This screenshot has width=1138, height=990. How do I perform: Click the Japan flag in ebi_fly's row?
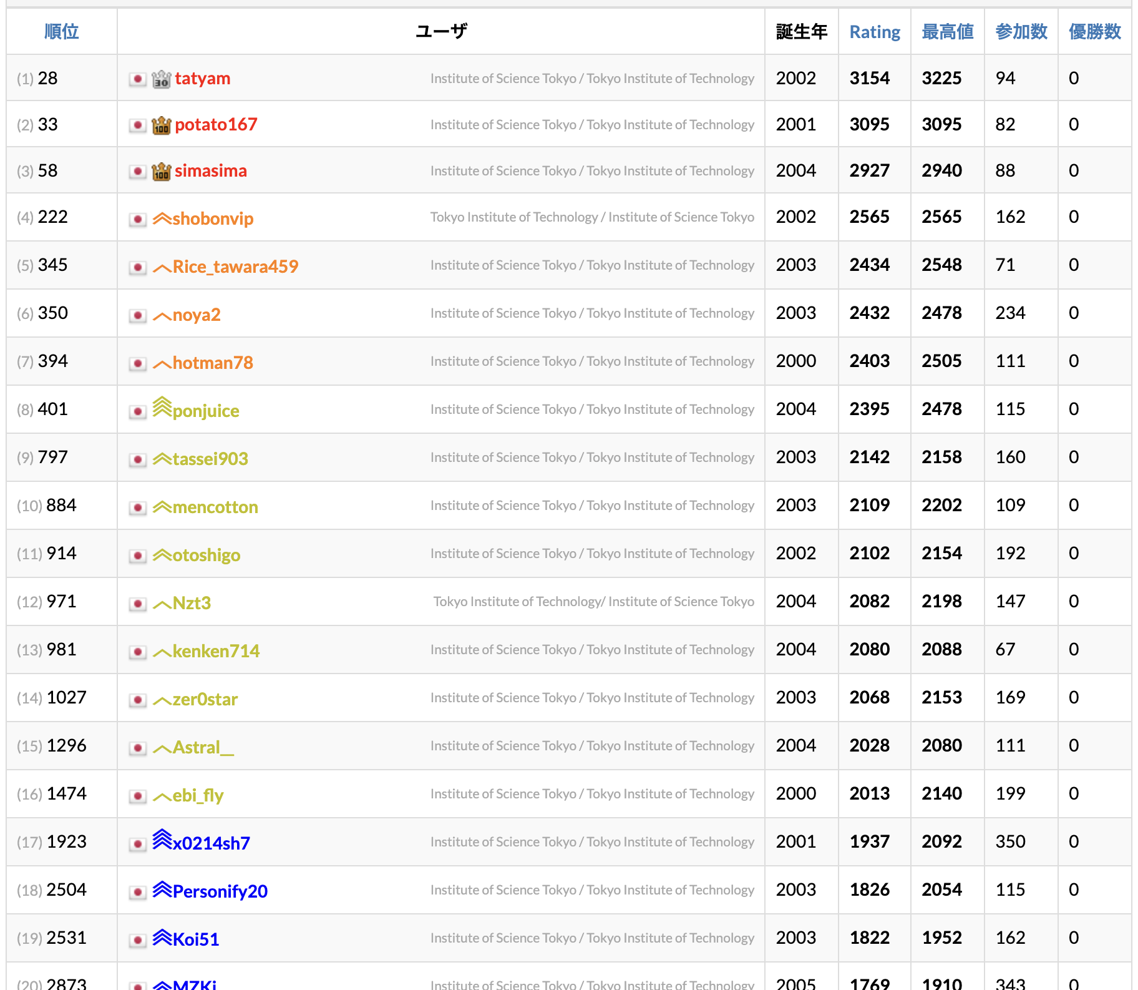click(138, 796)
